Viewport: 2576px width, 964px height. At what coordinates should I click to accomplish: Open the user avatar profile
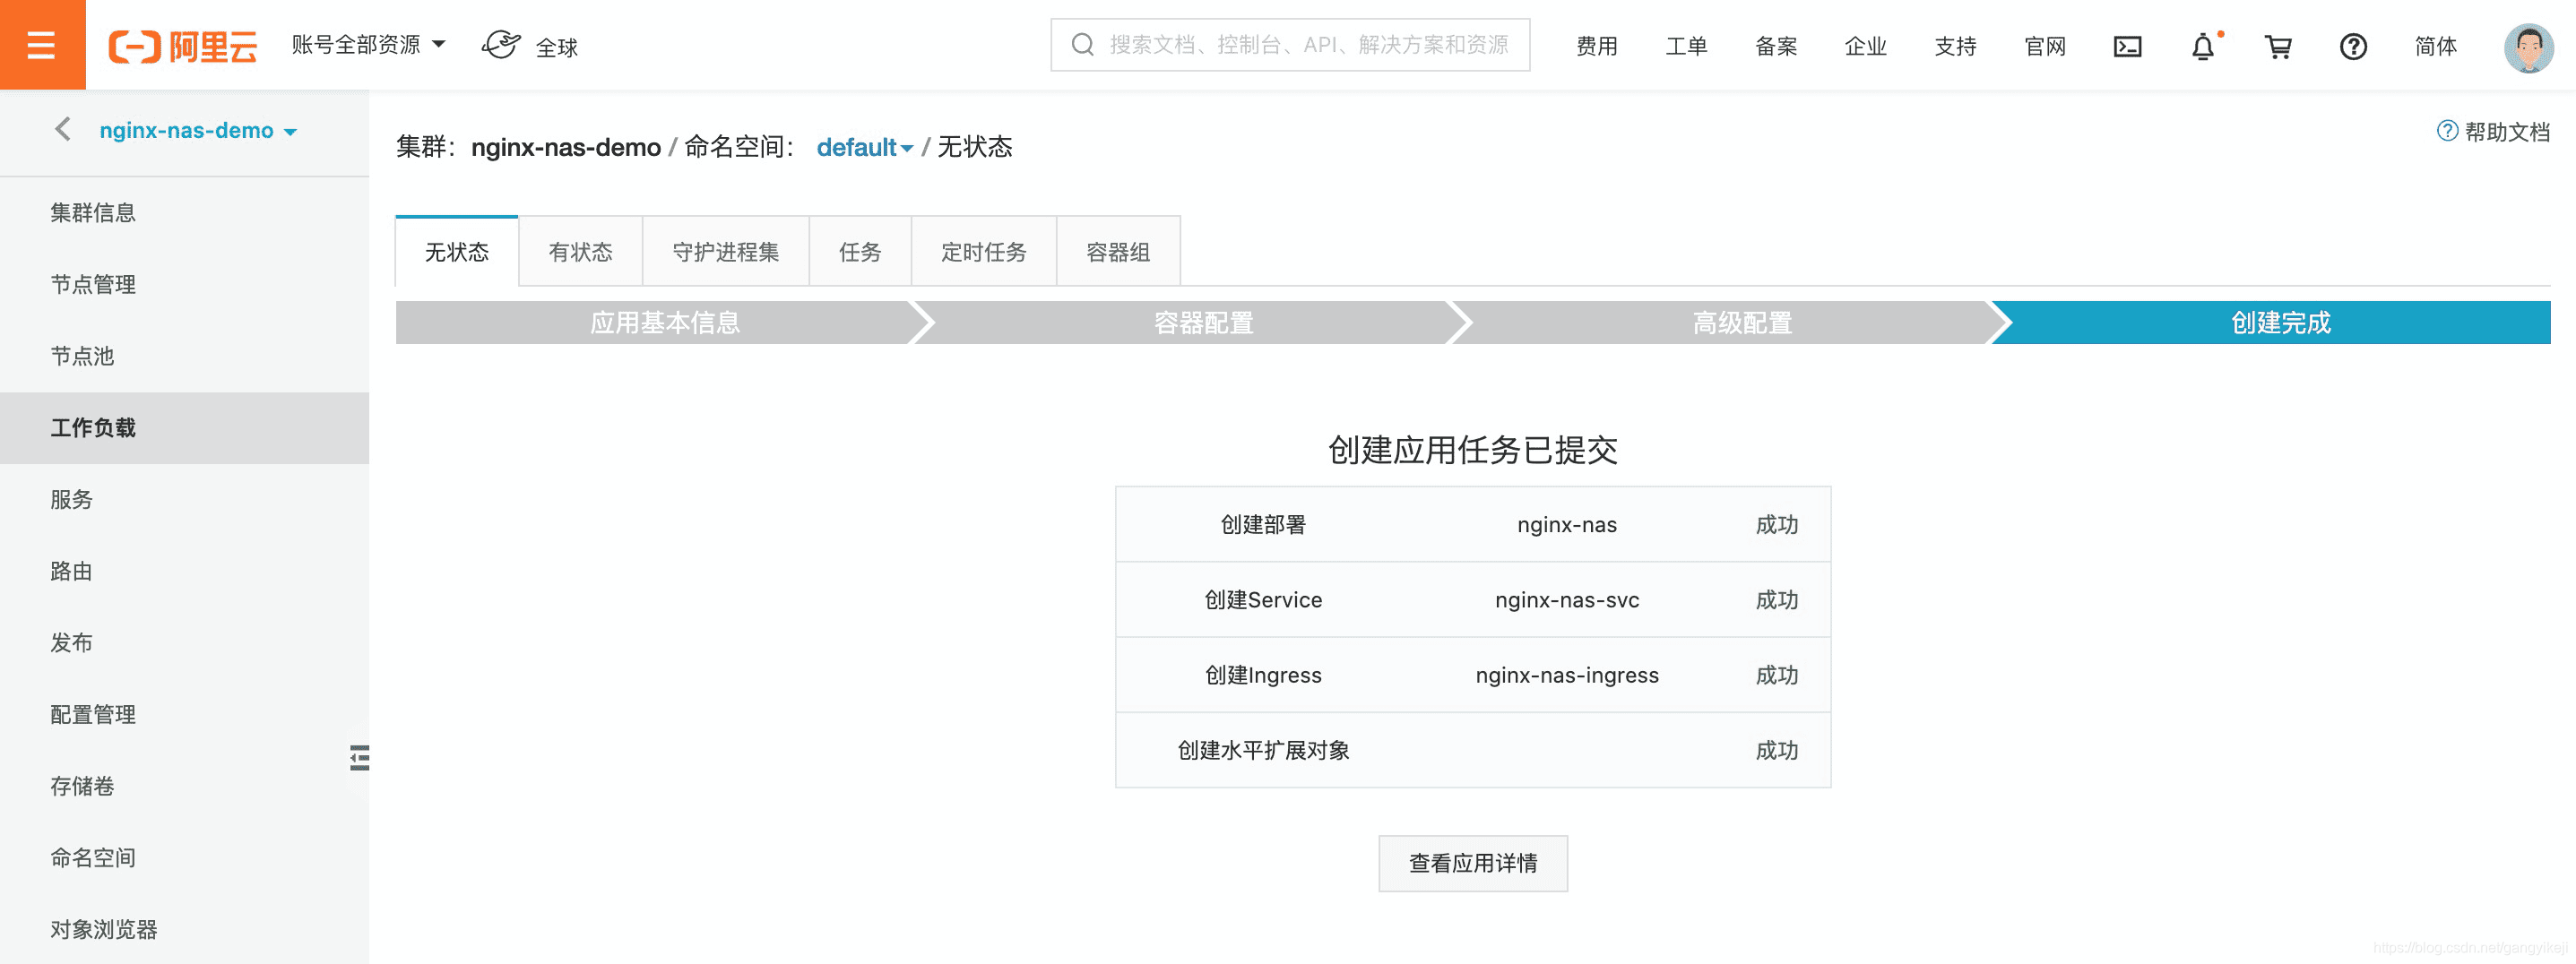coord(2528,47)
